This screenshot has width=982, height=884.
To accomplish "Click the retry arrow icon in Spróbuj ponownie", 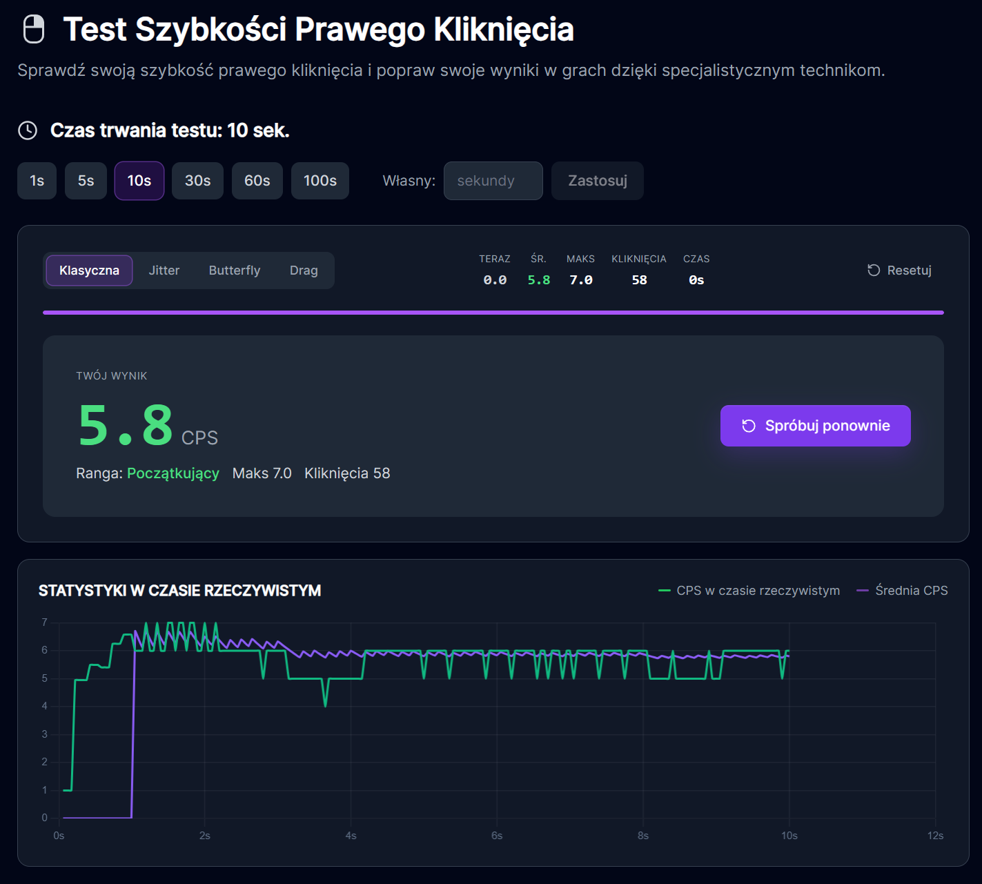I will click(x=749, y=426).
